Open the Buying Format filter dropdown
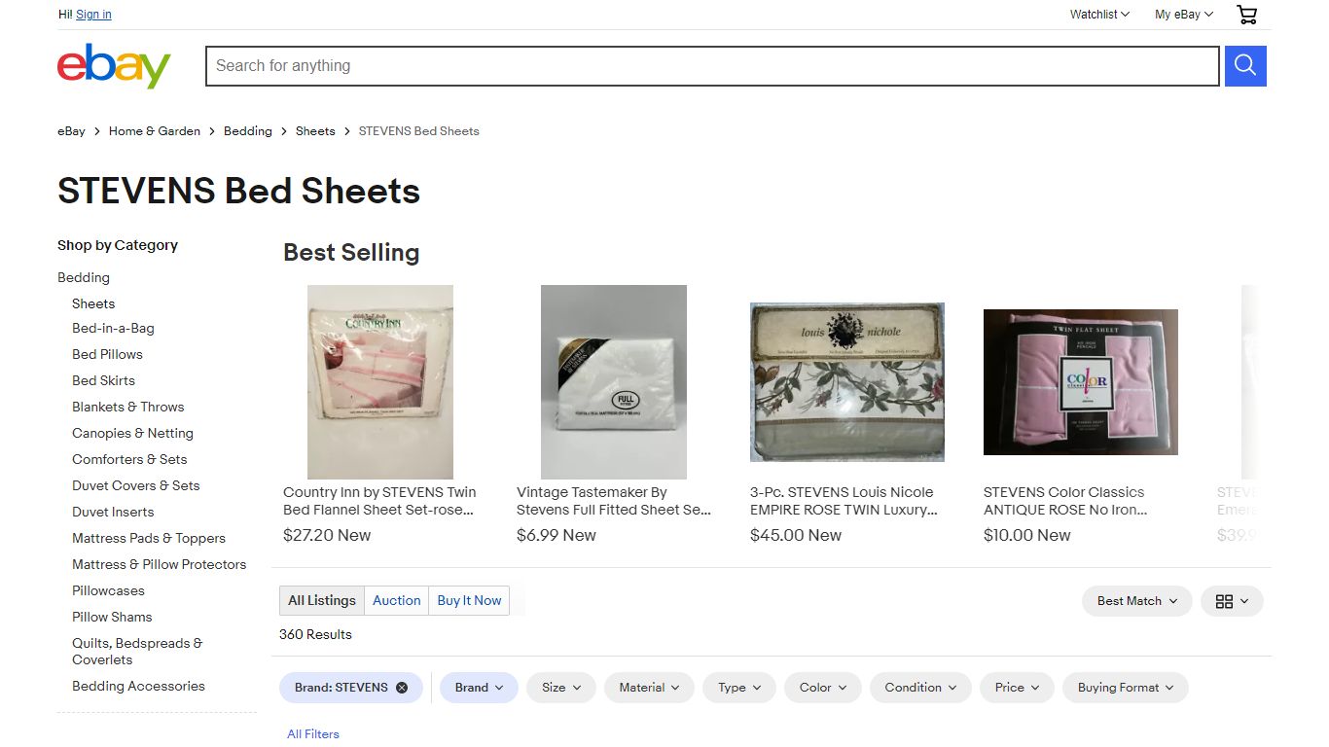 point(1126,688)
